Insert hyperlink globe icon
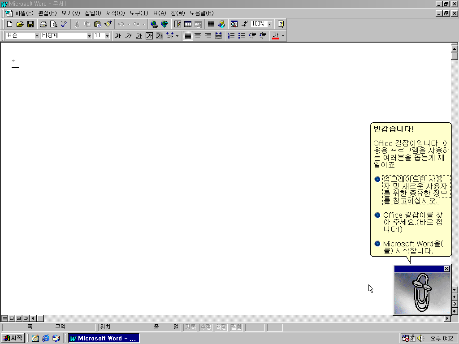This screenshot has width=459, height=344. tap(154, 24)
